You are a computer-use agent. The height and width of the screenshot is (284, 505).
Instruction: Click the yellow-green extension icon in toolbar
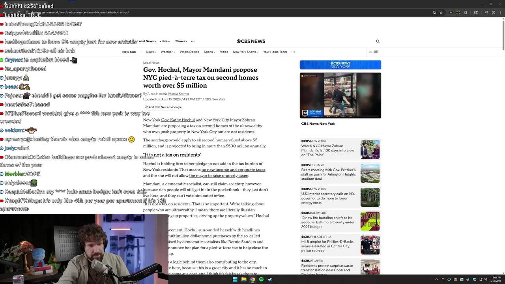pyautogui.click(x=458, y=12)
